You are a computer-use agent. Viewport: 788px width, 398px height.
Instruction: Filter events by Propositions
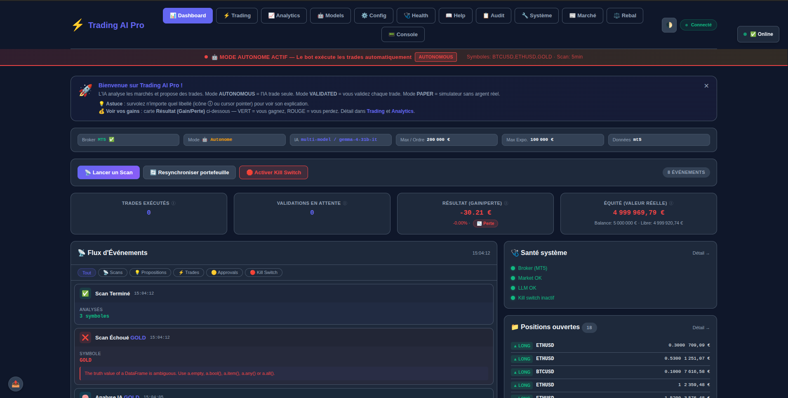(x=150, y=273)
